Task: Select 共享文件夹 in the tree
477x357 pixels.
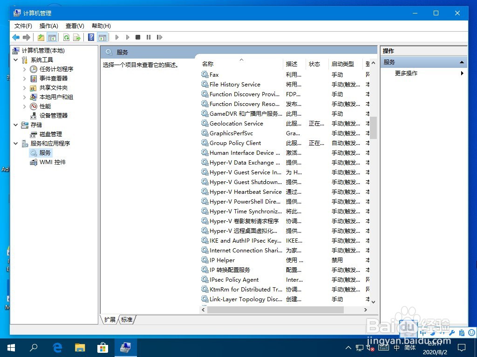Action: point(54,88)
